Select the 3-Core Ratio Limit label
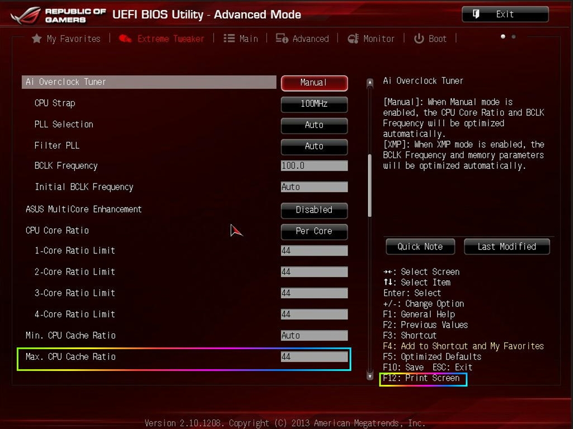 (75, 293)
